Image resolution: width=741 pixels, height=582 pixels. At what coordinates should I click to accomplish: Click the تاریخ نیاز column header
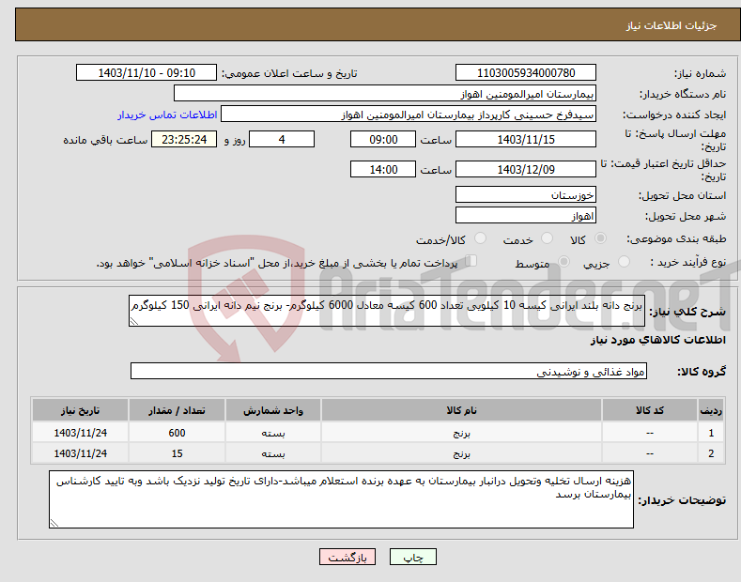81,410
